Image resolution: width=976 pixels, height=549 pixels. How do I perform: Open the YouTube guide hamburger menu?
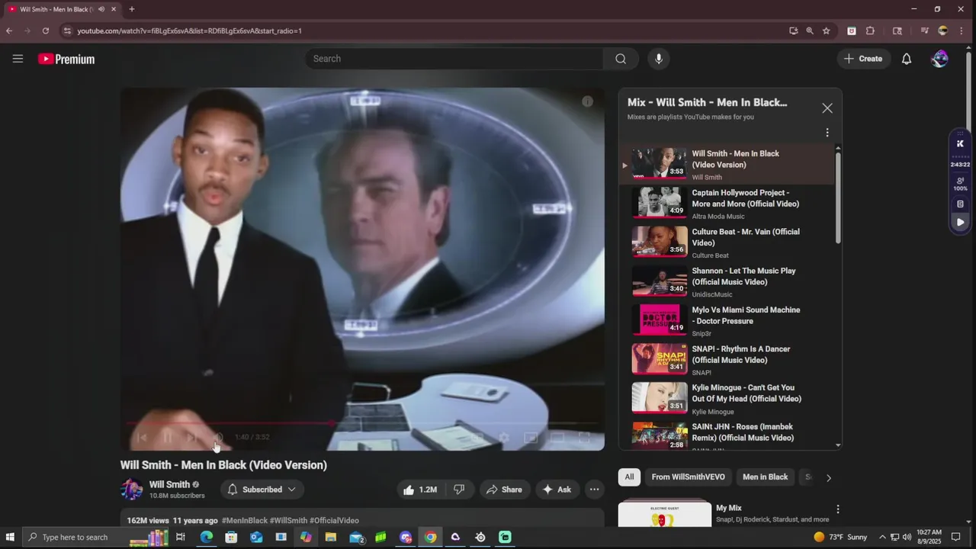coord(18,59)
